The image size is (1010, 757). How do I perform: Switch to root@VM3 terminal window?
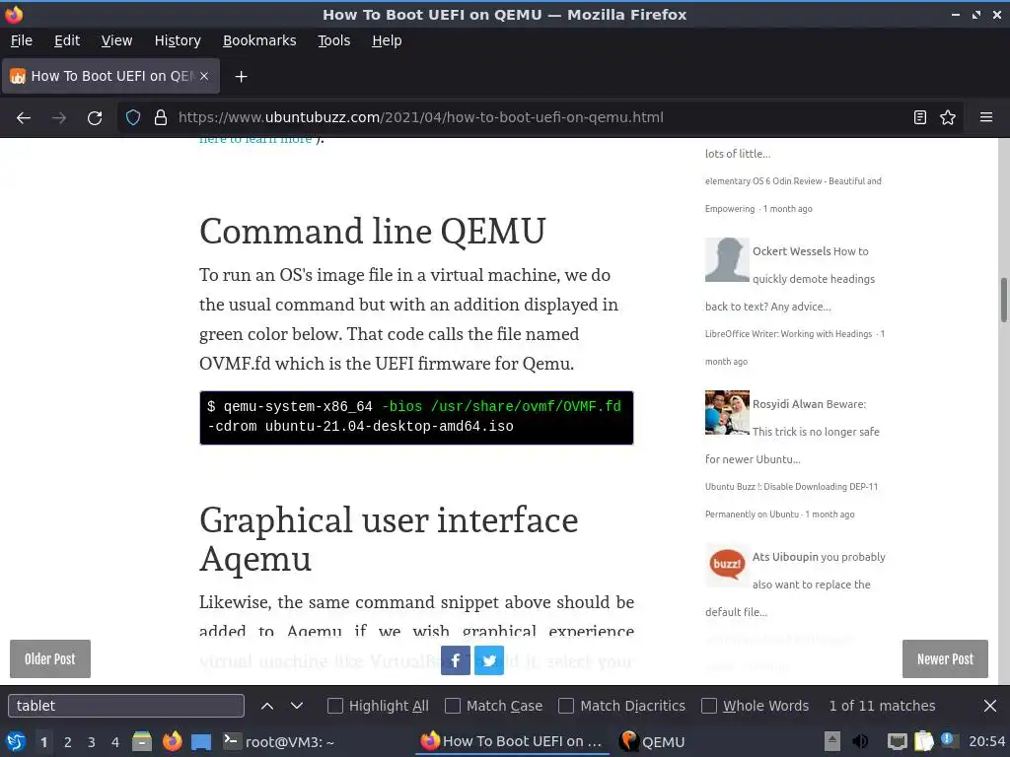coord(278,741)
